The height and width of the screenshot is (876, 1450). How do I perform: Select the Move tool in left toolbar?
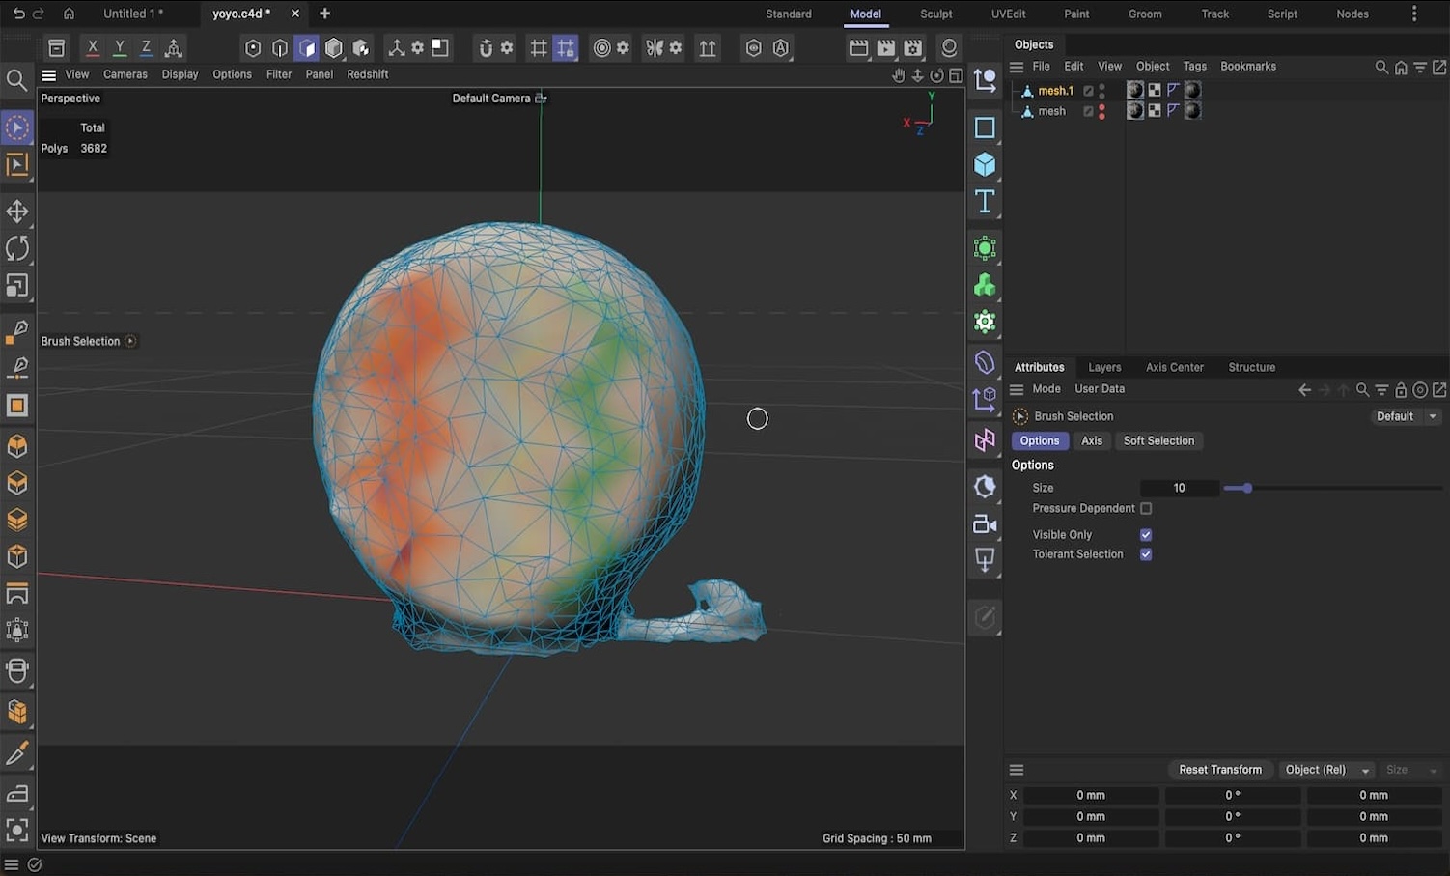point(17,212)
